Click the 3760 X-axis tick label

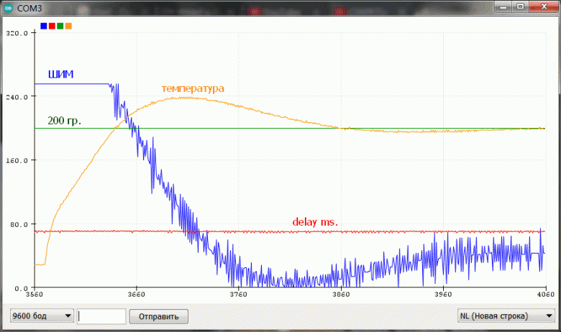coord(237,295)
